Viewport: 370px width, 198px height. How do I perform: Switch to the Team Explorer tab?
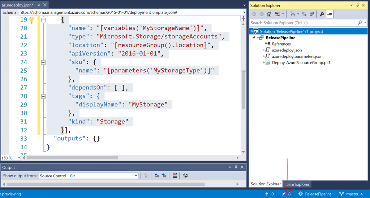tap(297, 184)
